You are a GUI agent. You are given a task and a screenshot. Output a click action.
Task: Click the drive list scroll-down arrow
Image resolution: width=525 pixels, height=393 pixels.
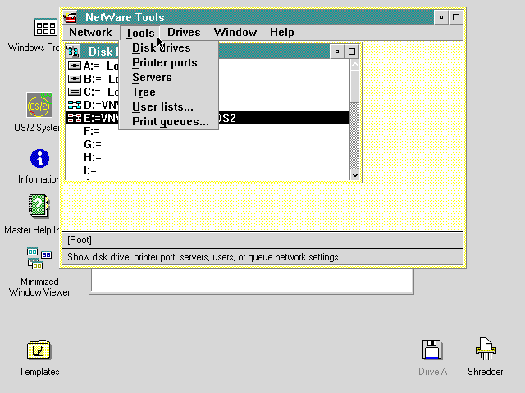(x=354, y=174)
